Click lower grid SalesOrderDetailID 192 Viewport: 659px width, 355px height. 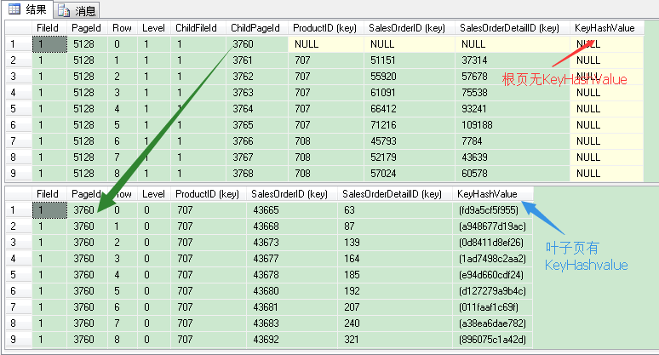point(395,291)
